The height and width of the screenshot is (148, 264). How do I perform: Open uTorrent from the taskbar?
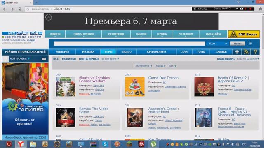click(x=153, y=144)
